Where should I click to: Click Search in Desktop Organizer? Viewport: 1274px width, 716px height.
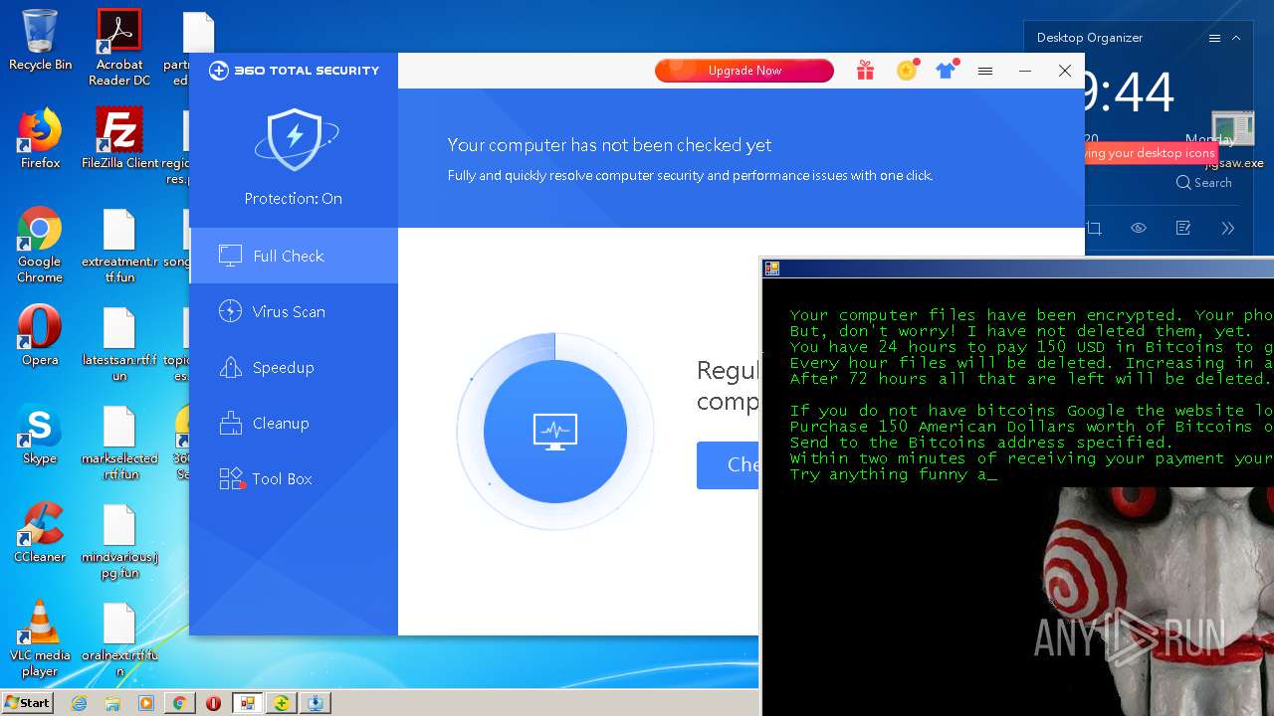1203,183
